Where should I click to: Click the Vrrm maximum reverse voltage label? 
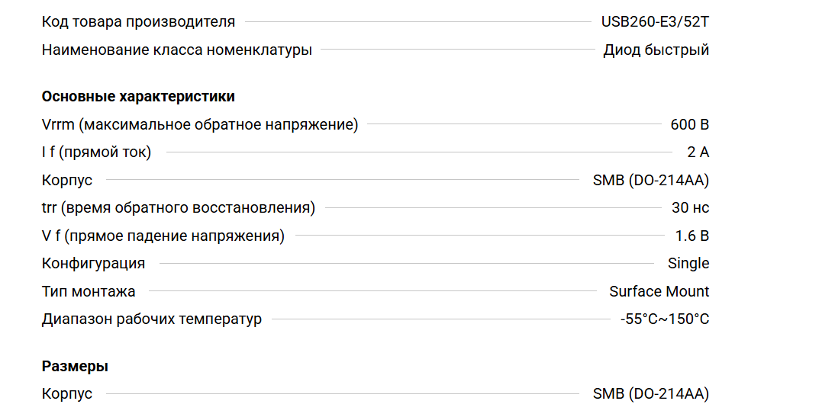point(199,124)
